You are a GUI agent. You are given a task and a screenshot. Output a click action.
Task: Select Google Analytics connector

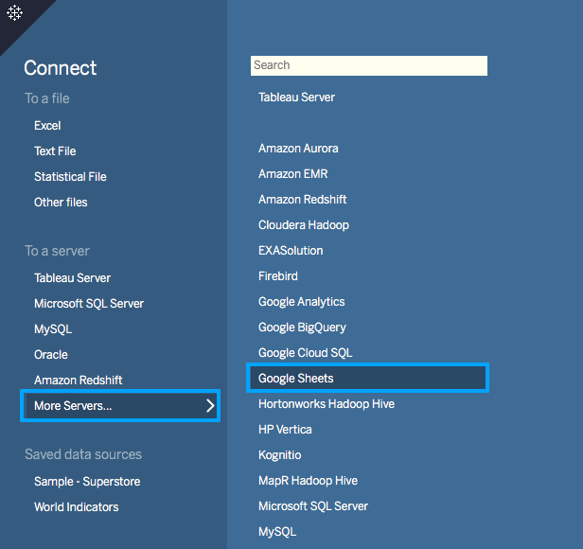click(x=302, y=302)
